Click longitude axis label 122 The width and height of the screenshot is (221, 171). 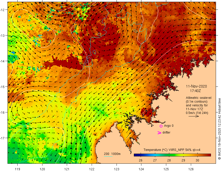click(x=92, y=169)
